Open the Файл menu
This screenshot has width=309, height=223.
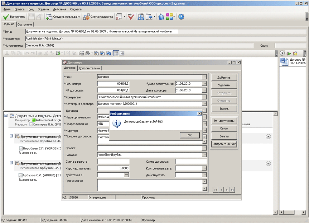(x=7, y=9)
